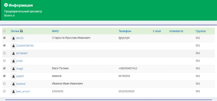This screenshot has height=101, width=217.
Task: Select the user icon next to cl102
Action: (x=13, y=61)
